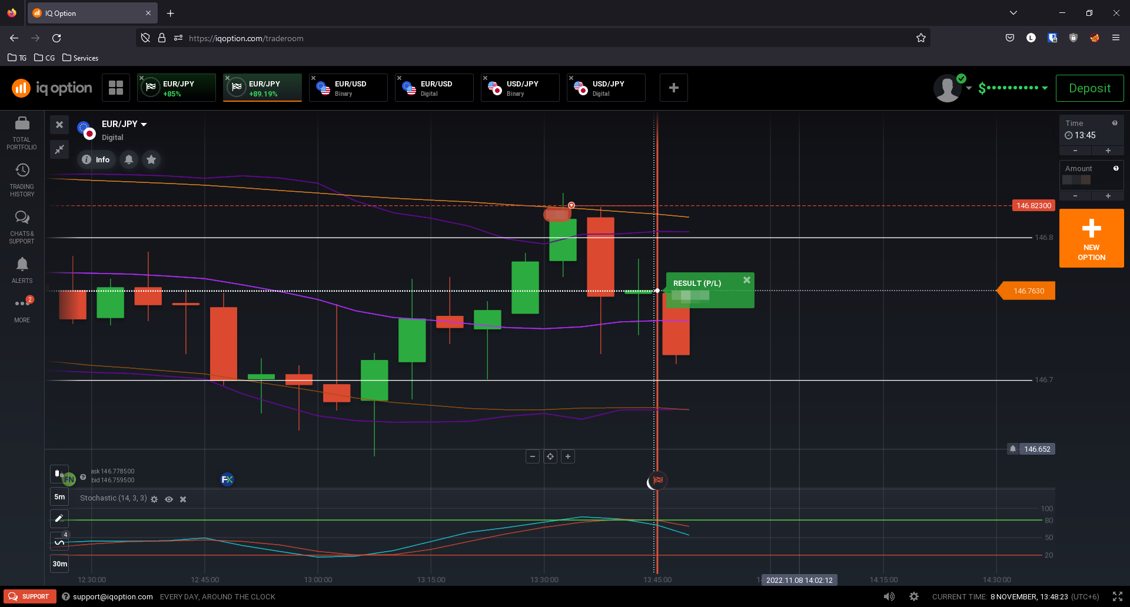Click the purchase time flag marker on the chart
The width and height of the screenshot is (1130, 607).
tap(658, 481)
